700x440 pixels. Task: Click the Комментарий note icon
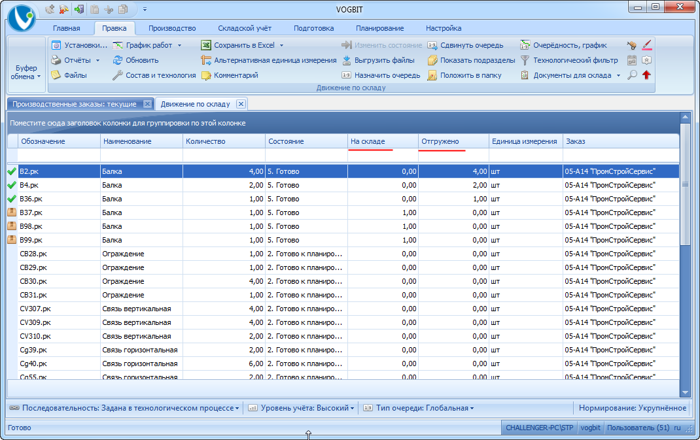pos(206,75)
